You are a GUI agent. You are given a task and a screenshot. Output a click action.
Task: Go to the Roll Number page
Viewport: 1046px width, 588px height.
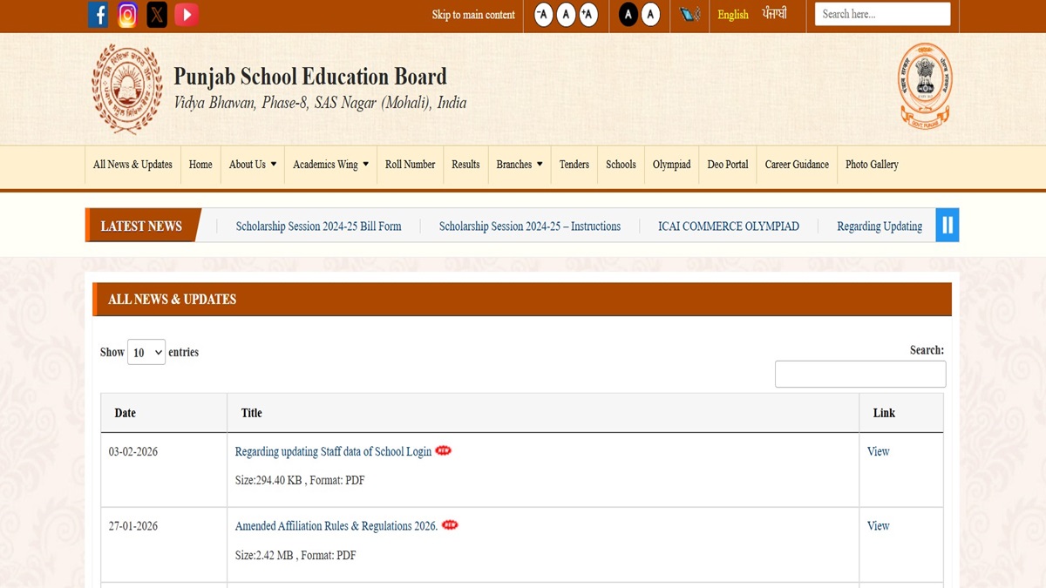click(410, 165)
